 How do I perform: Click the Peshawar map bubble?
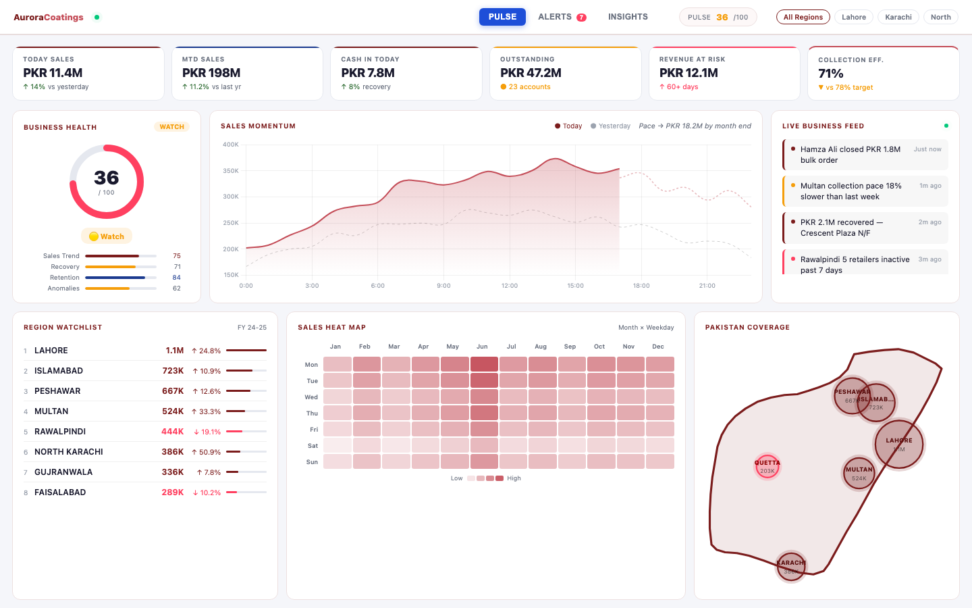(852, 396)
